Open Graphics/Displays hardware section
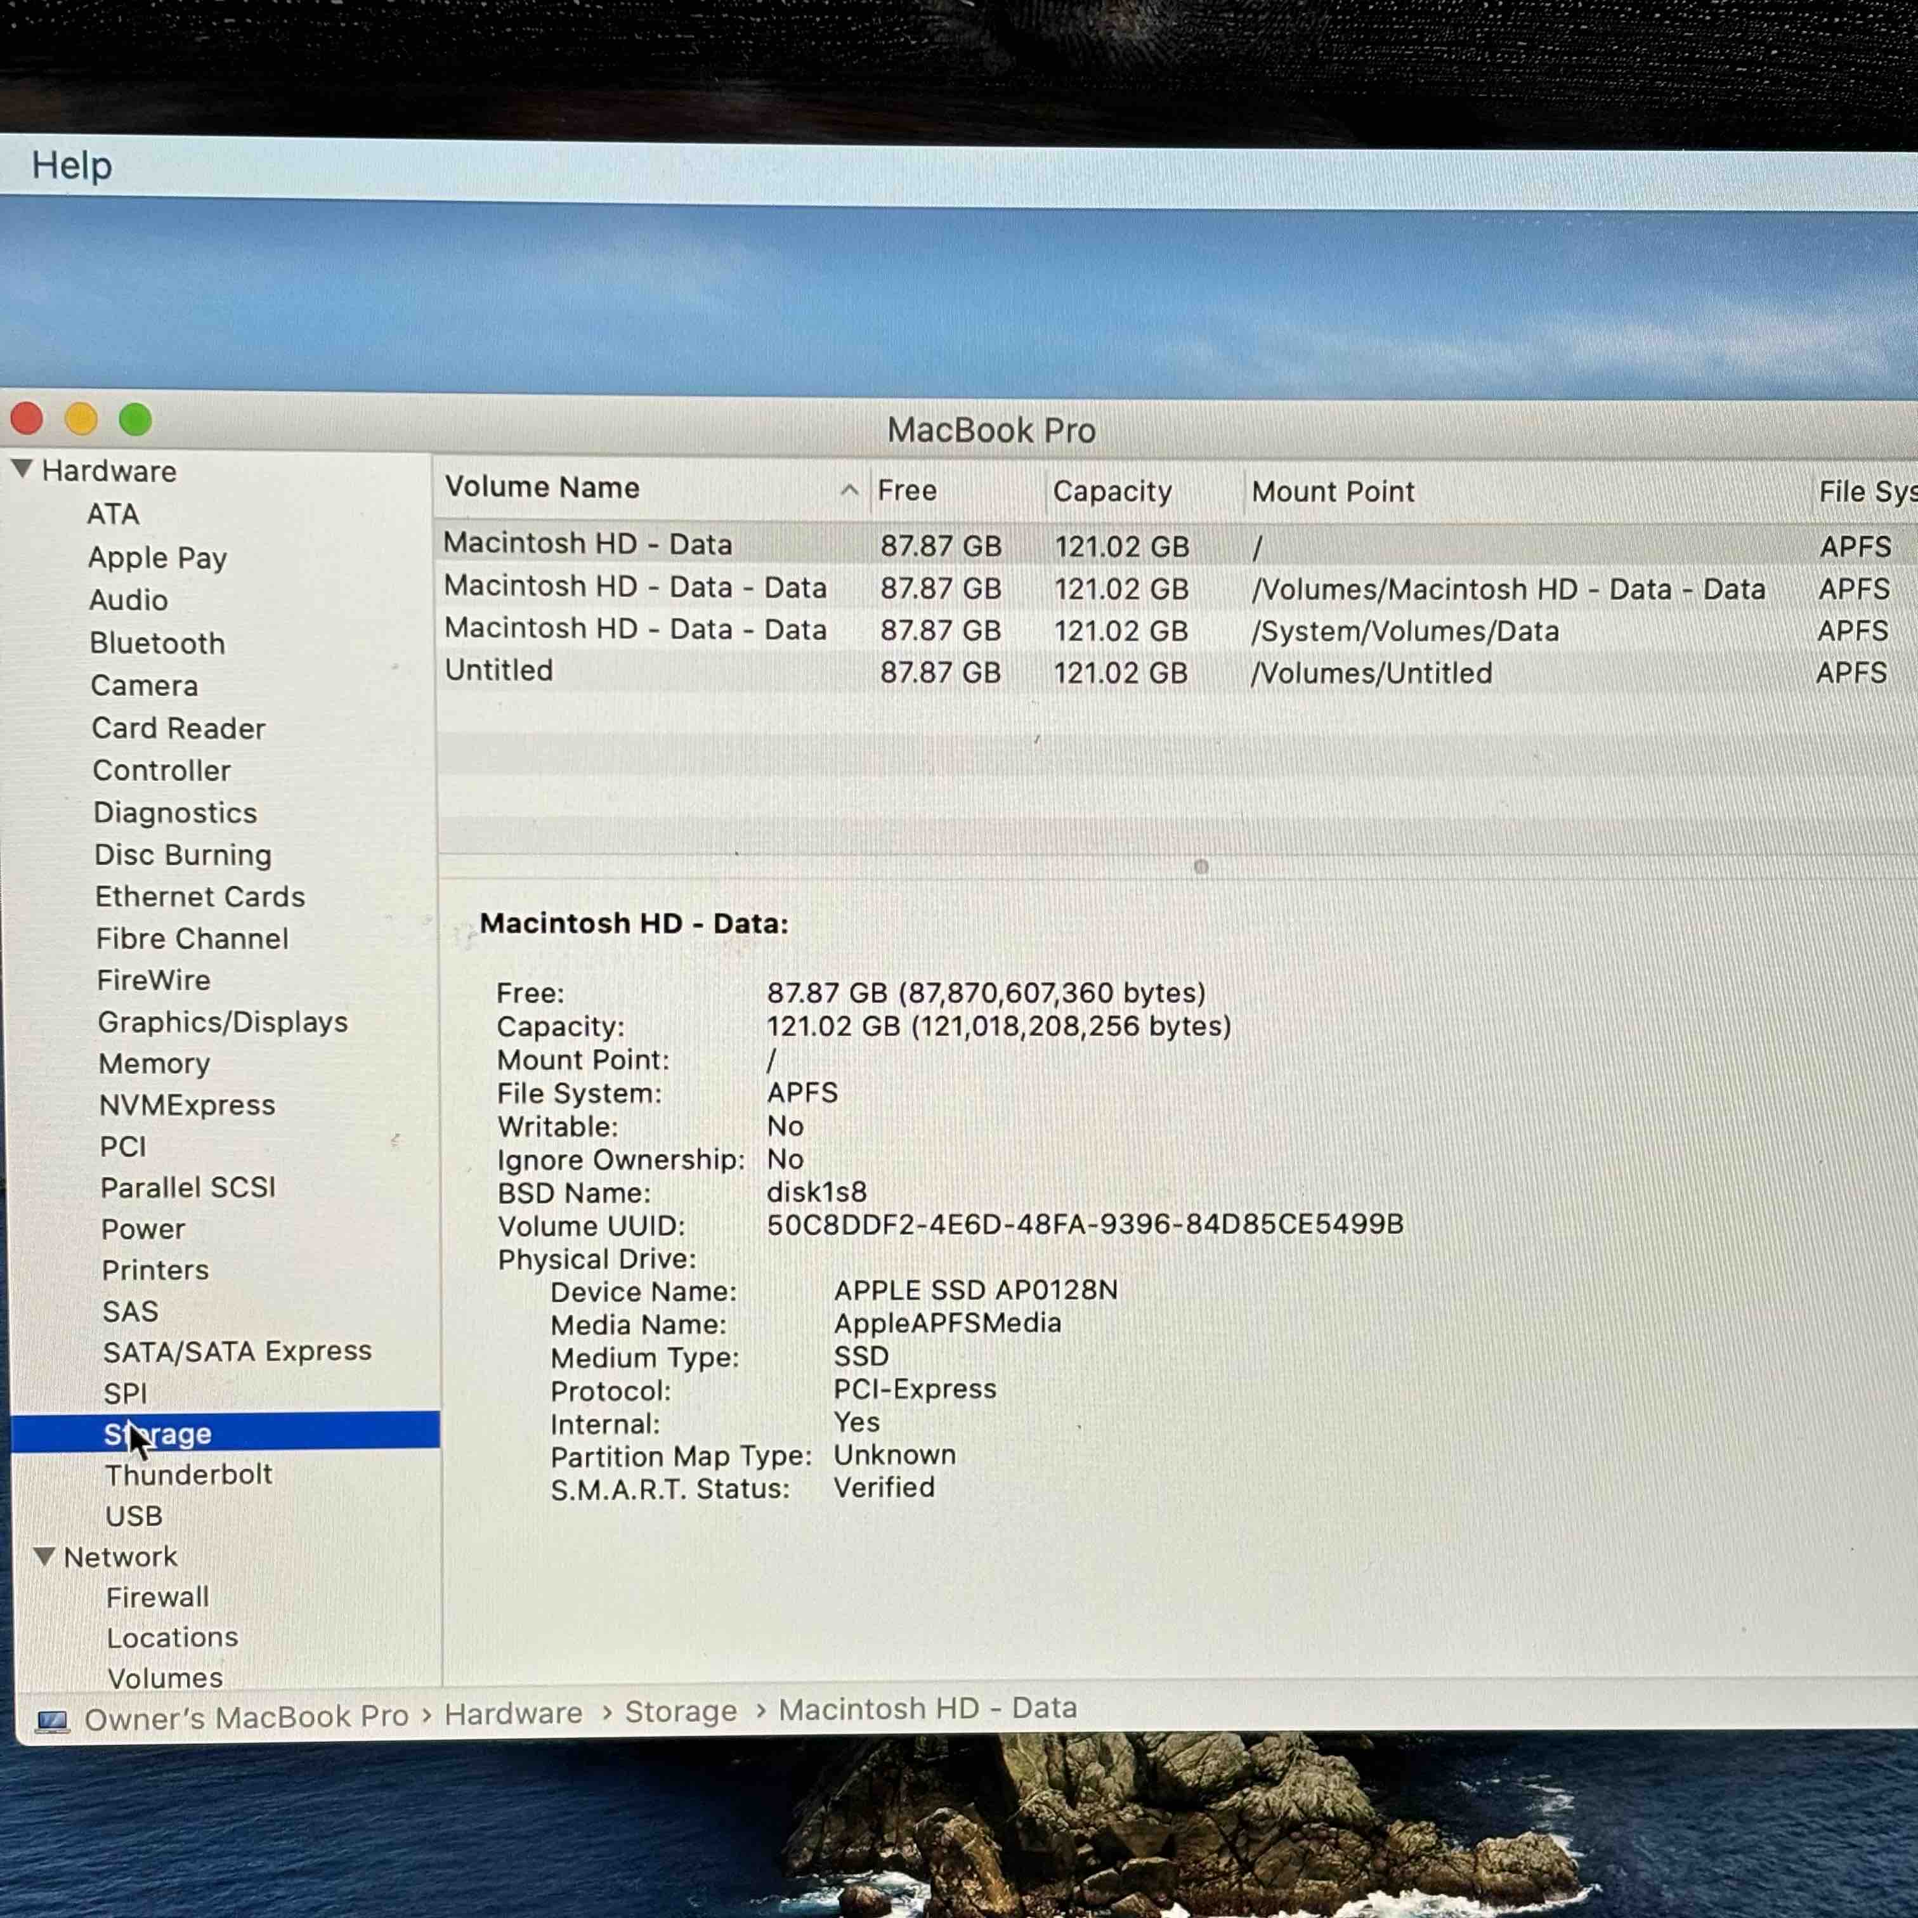The height and width of the screenshot is (1918, 1918). [x=223, y=1022]
